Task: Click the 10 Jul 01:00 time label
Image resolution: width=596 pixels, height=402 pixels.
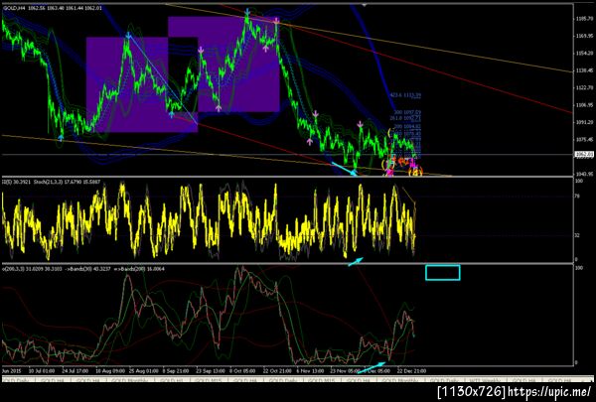Action: click(x=42, y=370)
